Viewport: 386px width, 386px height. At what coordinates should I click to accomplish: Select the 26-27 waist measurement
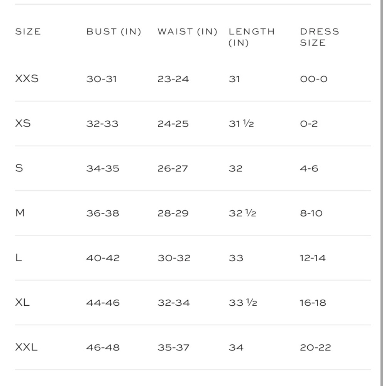click(x=173, y=168)
